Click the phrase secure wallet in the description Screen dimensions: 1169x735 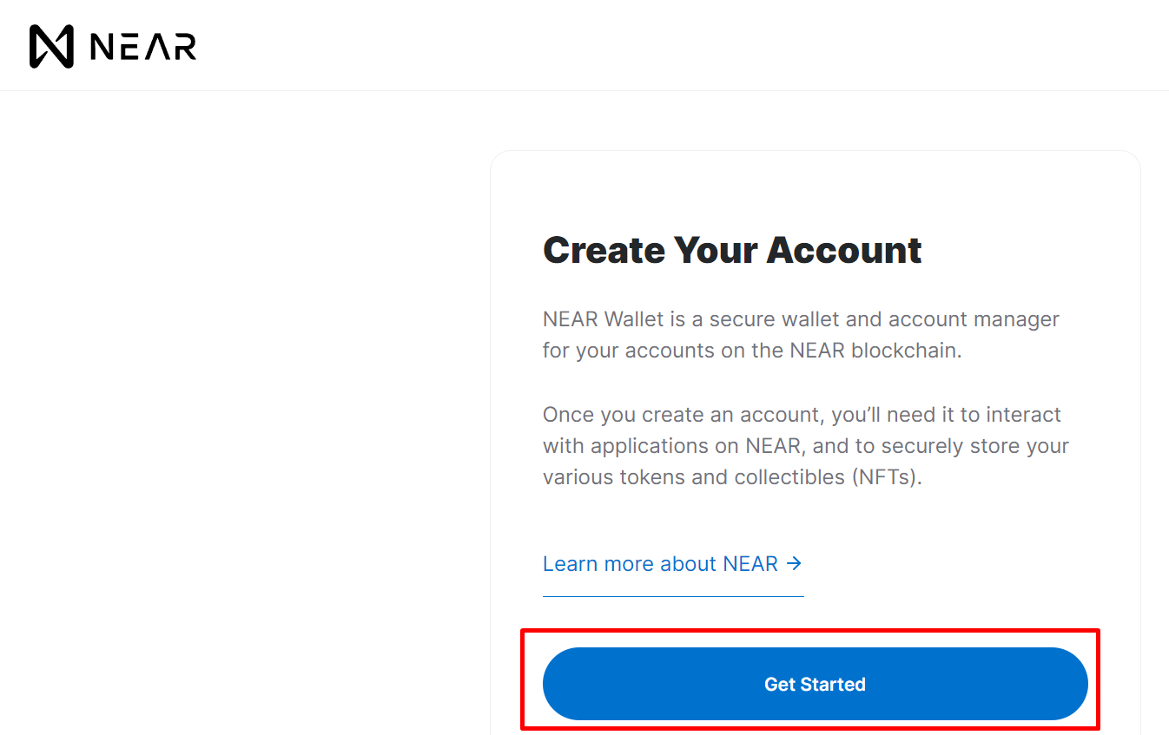point(775,319)
